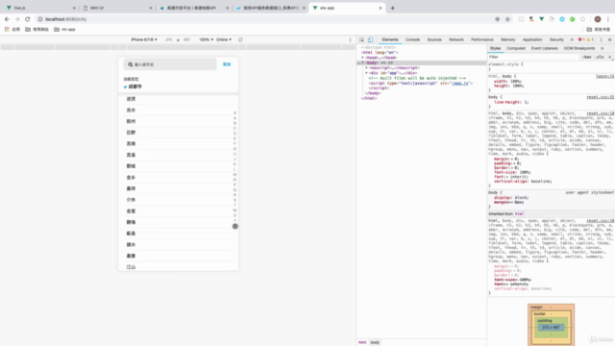Screen dimensions: 615x346
Task: Bookmark this page with the star icon
Action: [x=507, y=19]
